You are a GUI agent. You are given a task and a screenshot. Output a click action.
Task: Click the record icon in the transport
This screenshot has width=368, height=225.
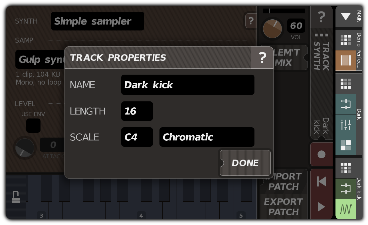[322, 154]
